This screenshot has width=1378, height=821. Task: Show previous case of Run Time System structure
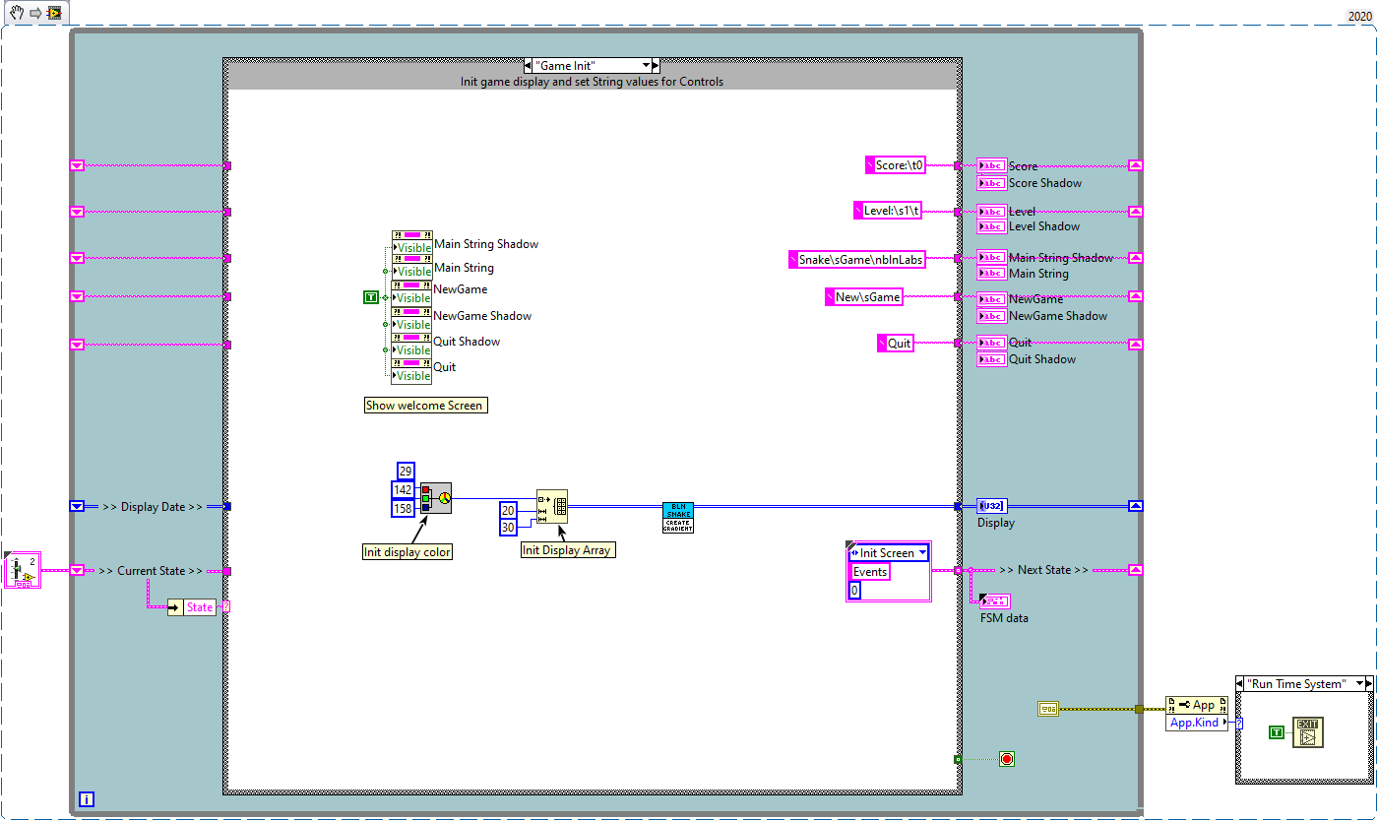1240,683
